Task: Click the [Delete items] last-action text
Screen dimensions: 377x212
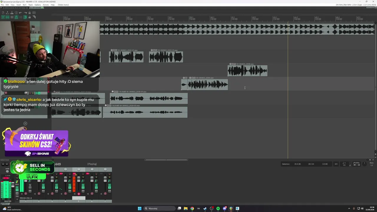Action: [x=63, y=5]
